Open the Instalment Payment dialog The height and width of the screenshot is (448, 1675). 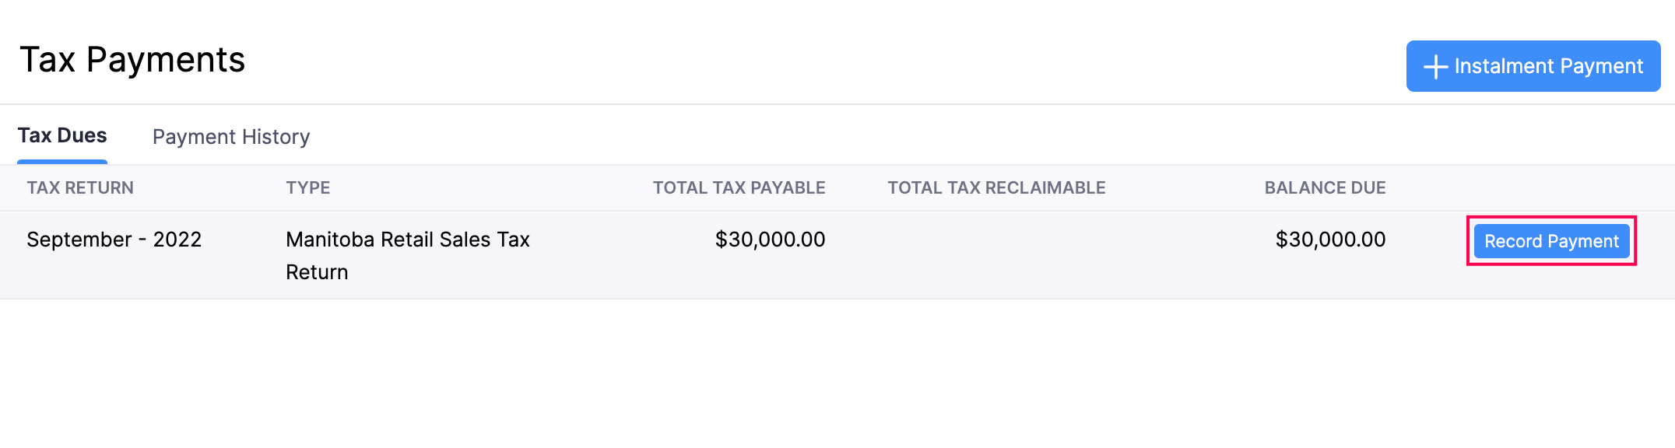tap(1533, 66)
